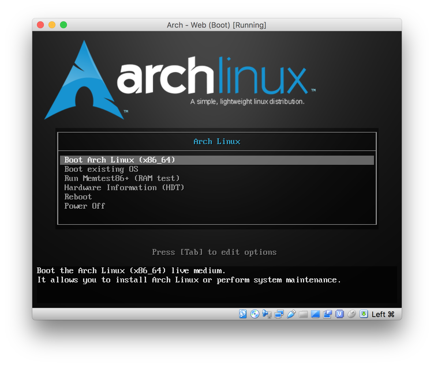Open the shared folders indicator
The width and height of the screenshot is (434, 366).
tap(303, 314)
